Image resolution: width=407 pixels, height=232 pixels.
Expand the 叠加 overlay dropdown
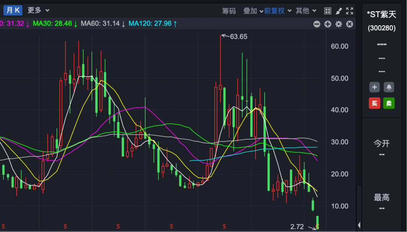(253, 11)
